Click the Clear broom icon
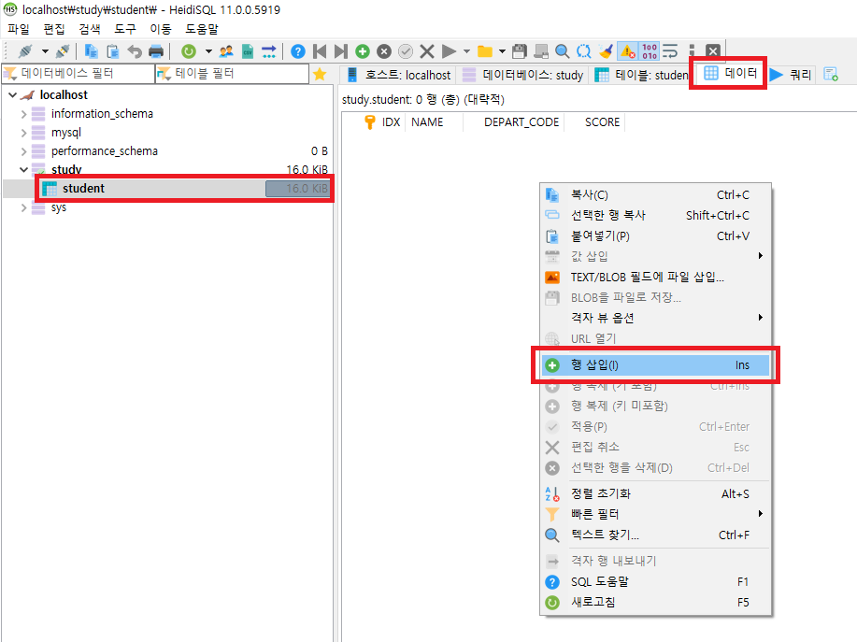 click(x=606, y=51)
